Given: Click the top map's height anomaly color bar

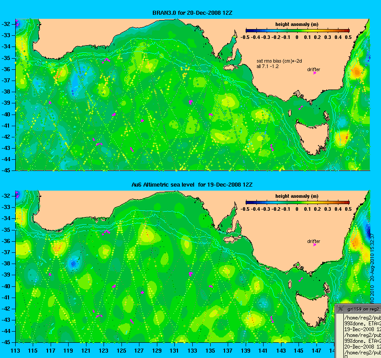Looking at the screenshot, I should point(298,30).
